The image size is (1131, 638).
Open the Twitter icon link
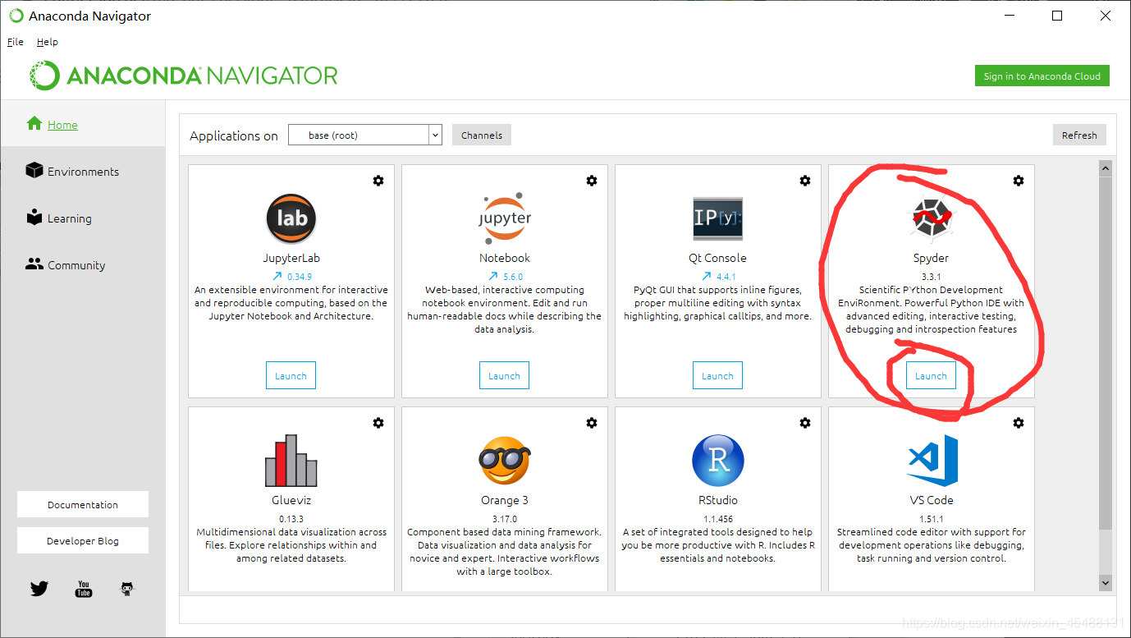click(x=39, y=589)
